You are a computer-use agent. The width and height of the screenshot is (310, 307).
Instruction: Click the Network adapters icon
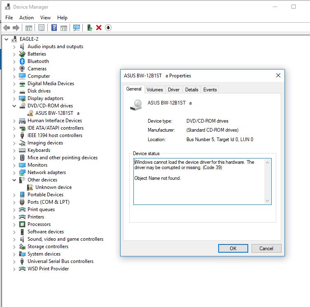coord(22,172)
